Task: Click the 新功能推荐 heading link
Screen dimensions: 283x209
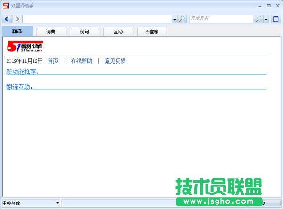Action: tap(22, 72)
